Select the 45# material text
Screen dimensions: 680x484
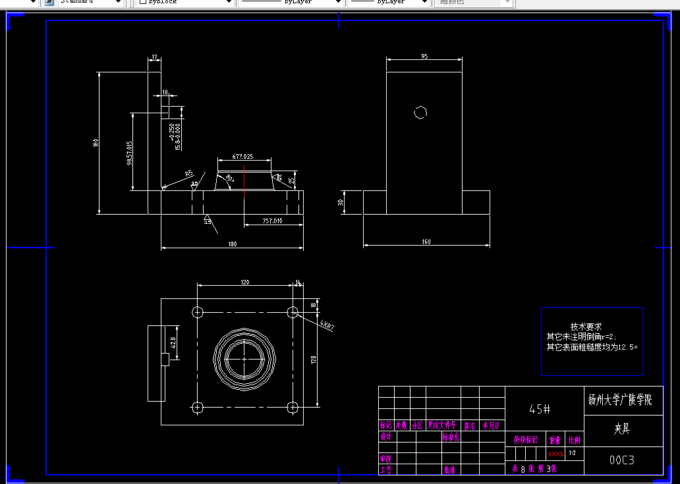[540, 409]
